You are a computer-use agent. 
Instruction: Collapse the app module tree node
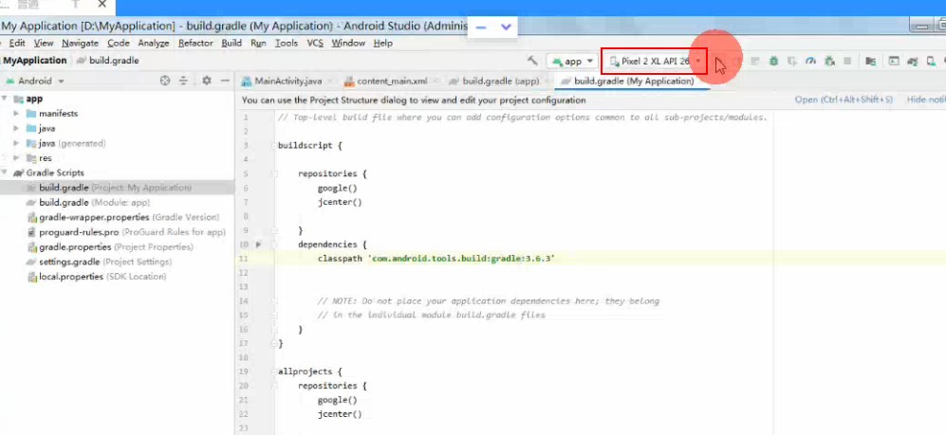pos(5,99)
